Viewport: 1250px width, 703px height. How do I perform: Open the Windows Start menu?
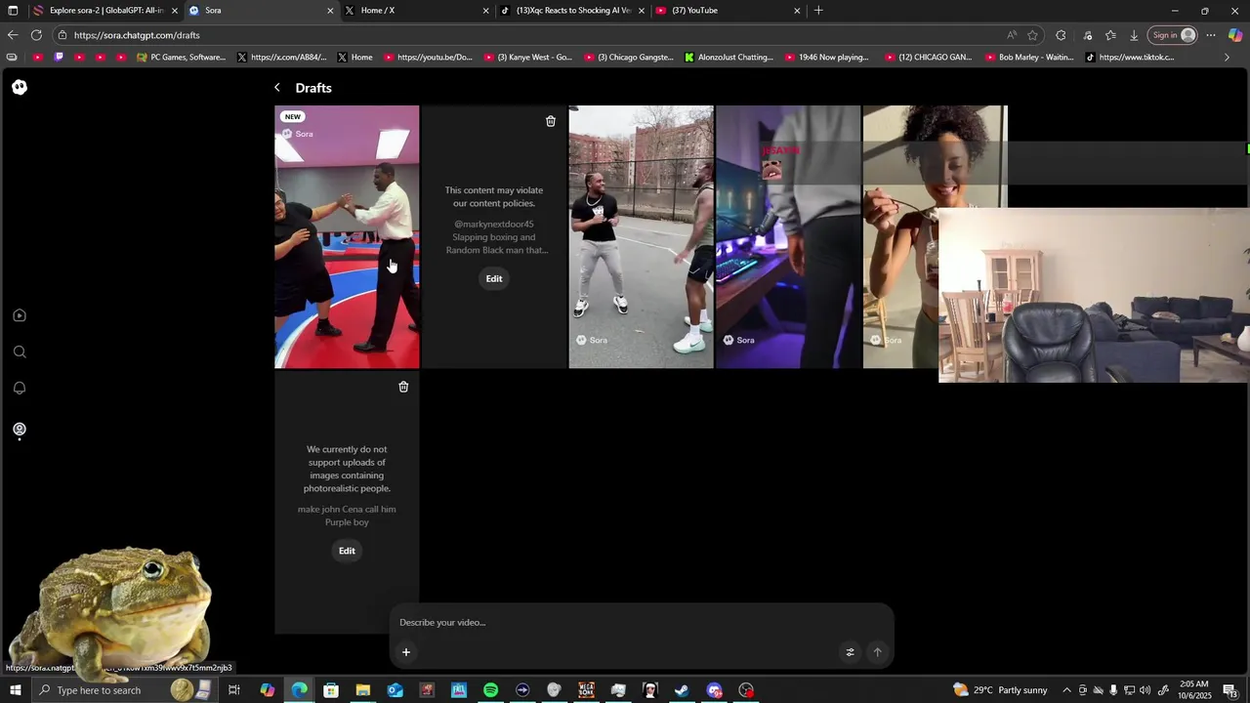[x=15, y=690]
